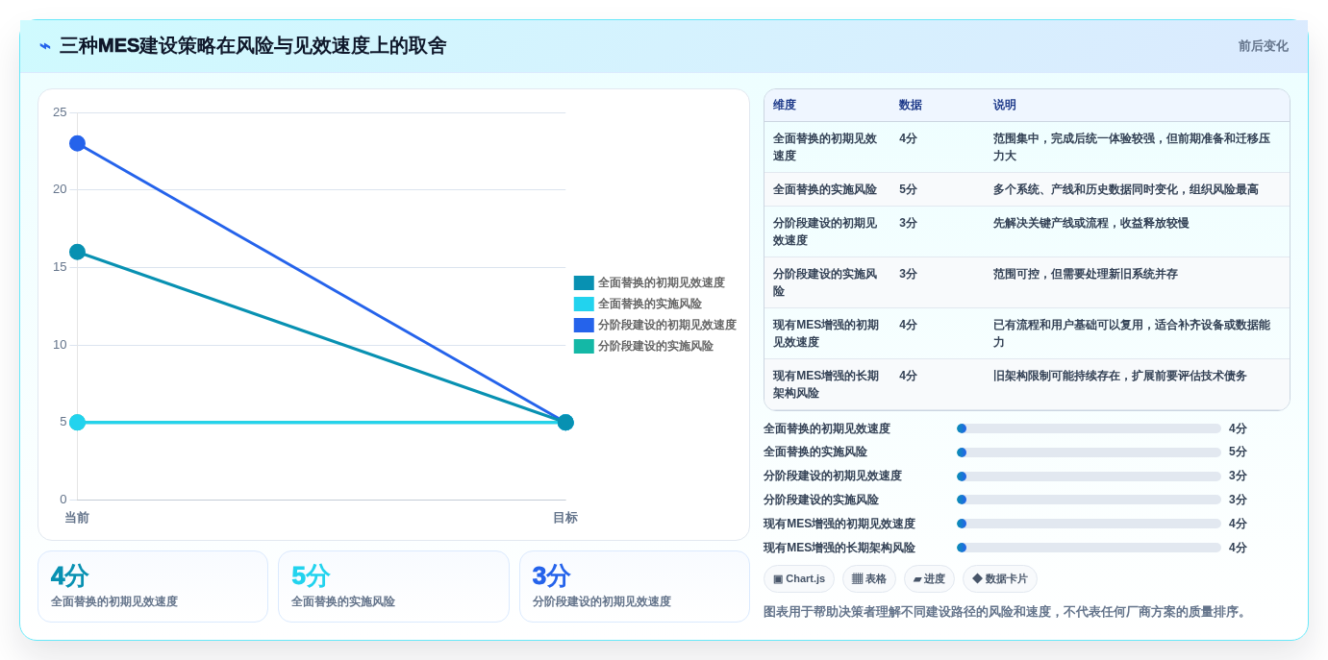Click the blue data point at value 23

pos(77,143)
